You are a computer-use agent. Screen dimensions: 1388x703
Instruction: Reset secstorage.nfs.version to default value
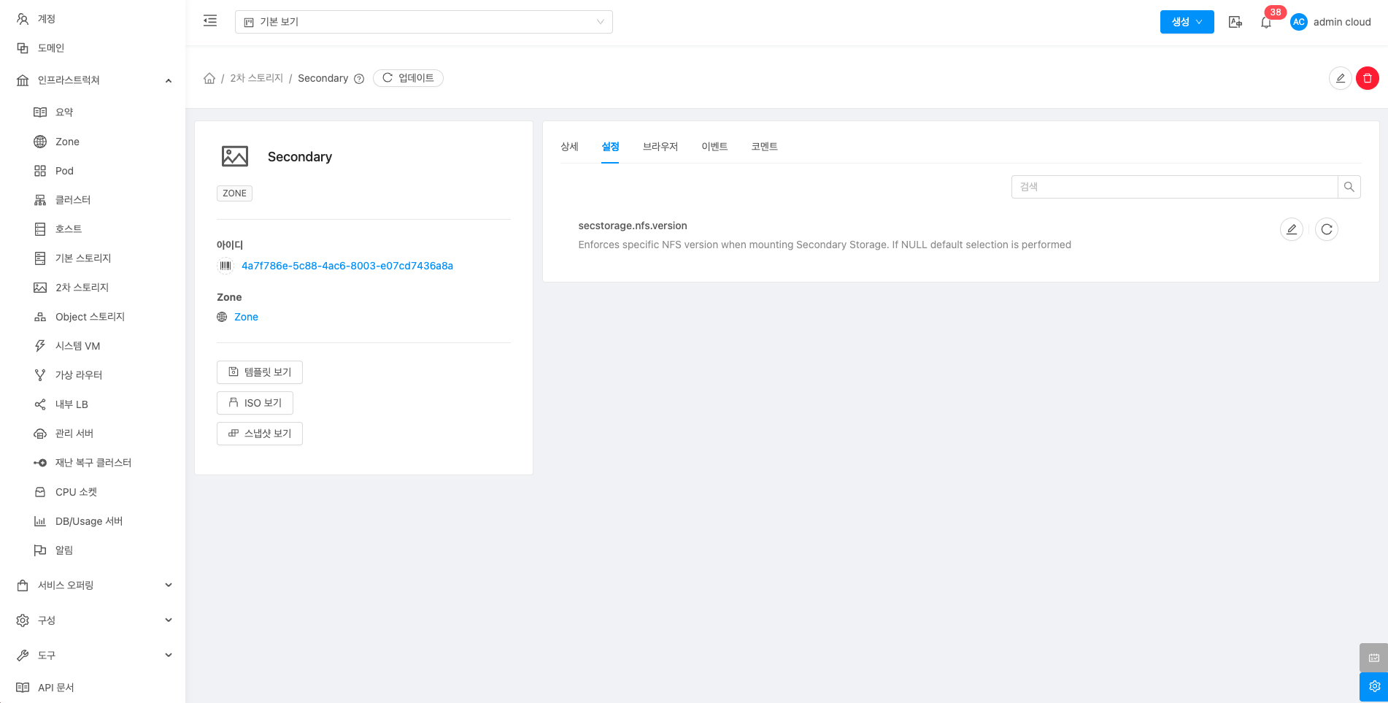tap(1326, 229)
